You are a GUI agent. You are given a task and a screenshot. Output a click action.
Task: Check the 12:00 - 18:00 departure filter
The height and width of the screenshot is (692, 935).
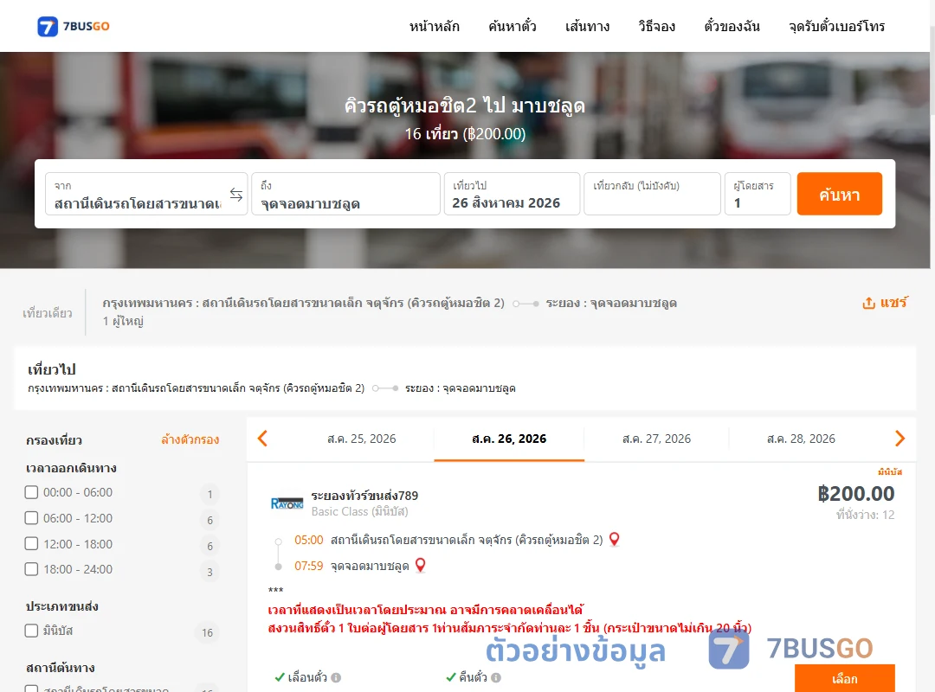(x=32, y=543)
